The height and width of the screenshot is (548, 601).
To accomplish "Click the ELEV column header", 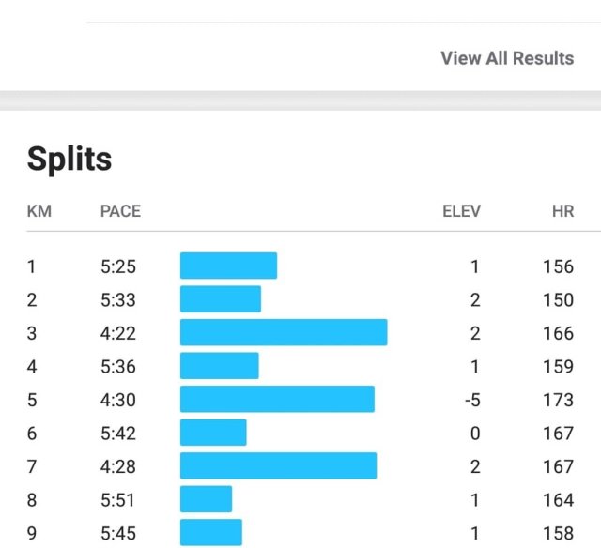I will tap(461, 211).
